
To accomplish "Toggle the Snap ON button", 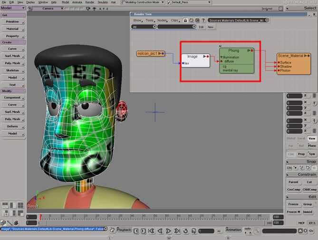I will click(289, 168).
